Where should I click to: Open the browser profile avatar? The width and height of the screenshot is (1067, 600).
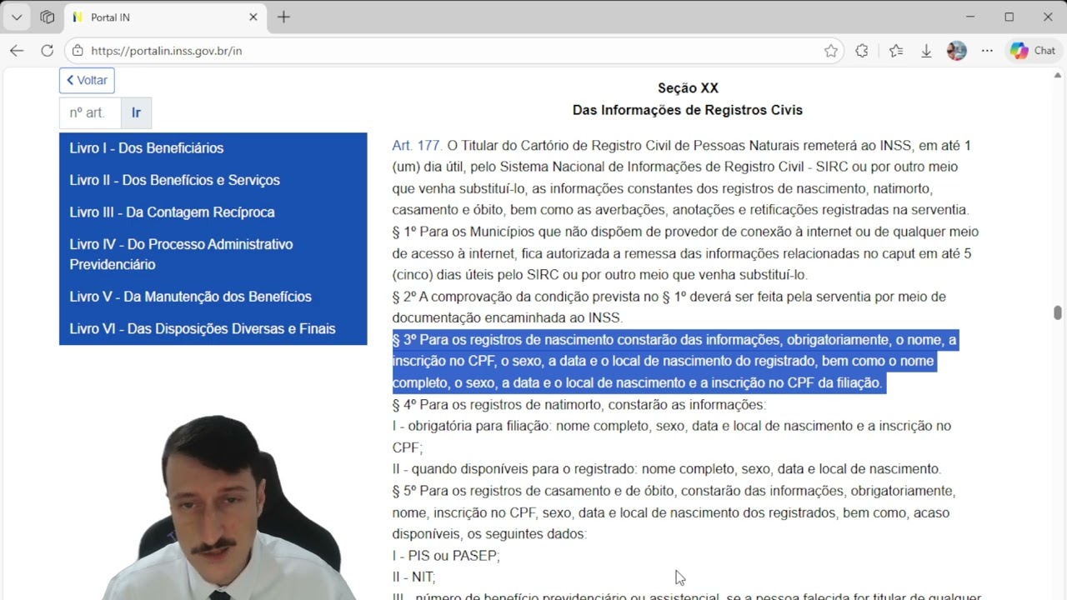[957, 51]
